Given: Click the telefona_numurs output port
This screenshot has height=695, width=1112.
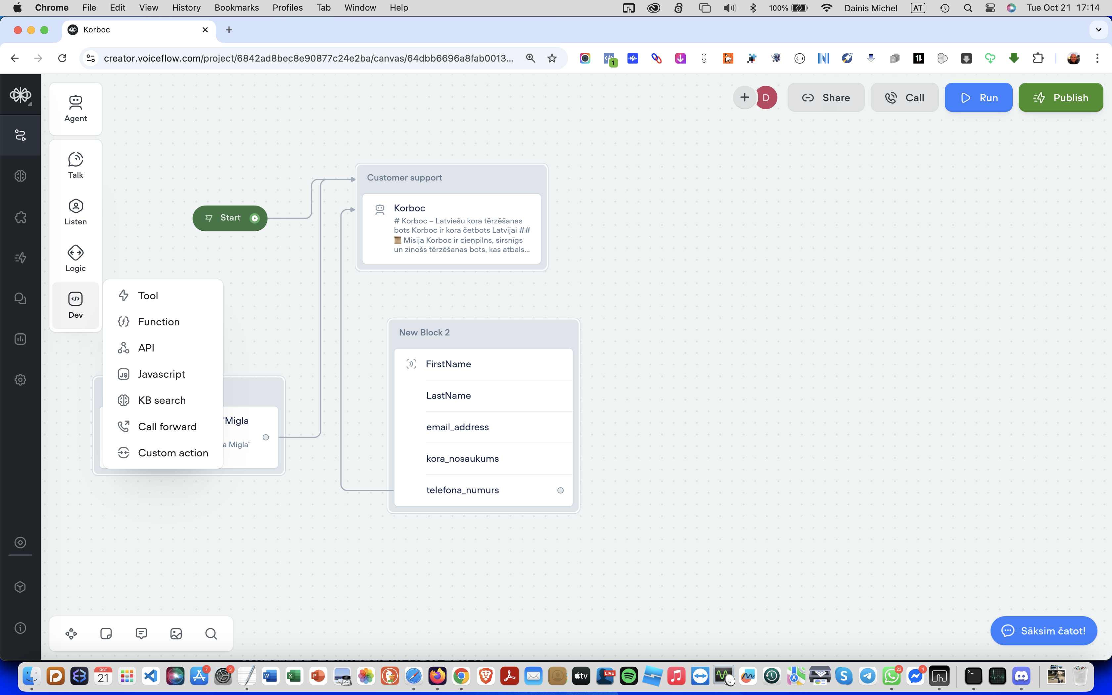Looking at the screenshot, I should coord(560,490).
